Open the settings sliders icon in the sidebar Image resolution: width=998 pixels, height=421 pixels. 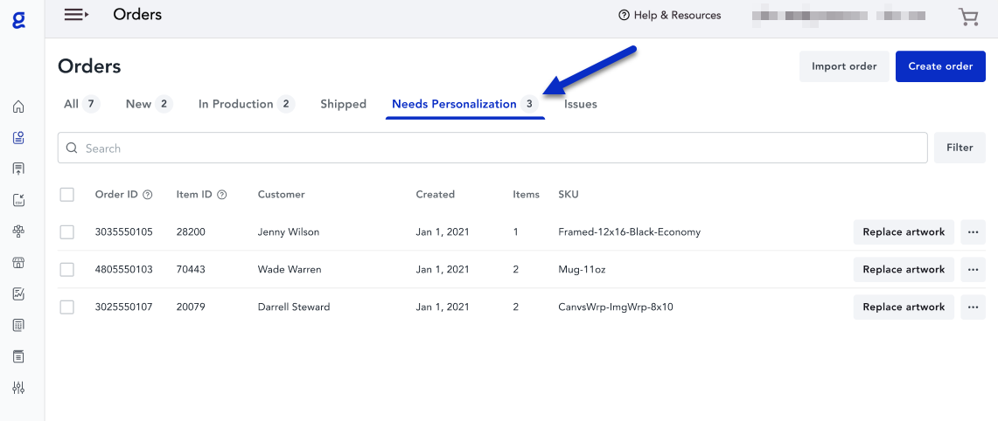[18, 388]
